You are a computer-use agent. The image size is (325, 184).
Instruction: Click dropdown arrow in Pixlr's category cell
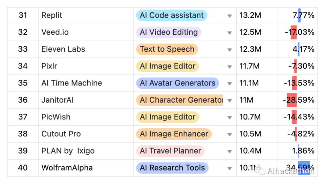(x=230, y=67)
